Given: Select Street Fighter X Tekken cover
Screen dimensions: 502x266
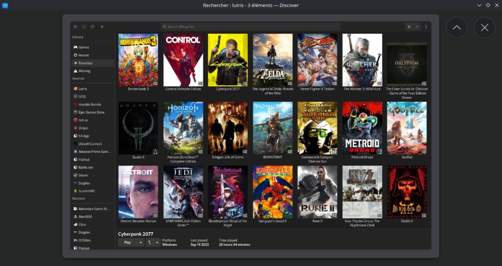Looking at the screenshot, I should click(x=317, y=60).
